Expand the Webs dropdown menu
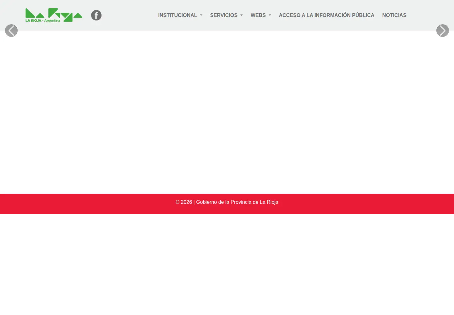Screen dimensions: 454x315 click(261, 15)
